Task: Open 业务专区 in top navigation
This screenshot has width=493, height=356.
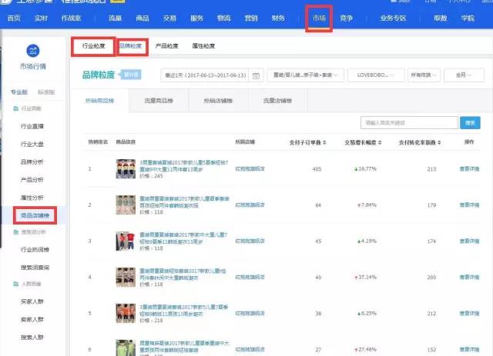Action: [x=393, y=18]
